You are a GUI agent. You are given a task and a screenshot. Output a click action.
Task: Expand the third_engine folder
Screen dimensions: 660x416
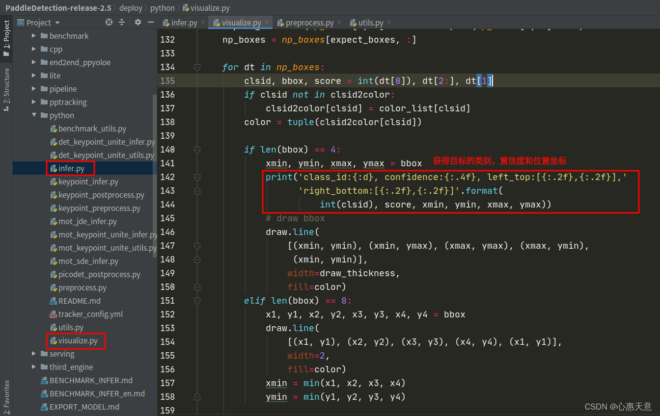[33, 366]
